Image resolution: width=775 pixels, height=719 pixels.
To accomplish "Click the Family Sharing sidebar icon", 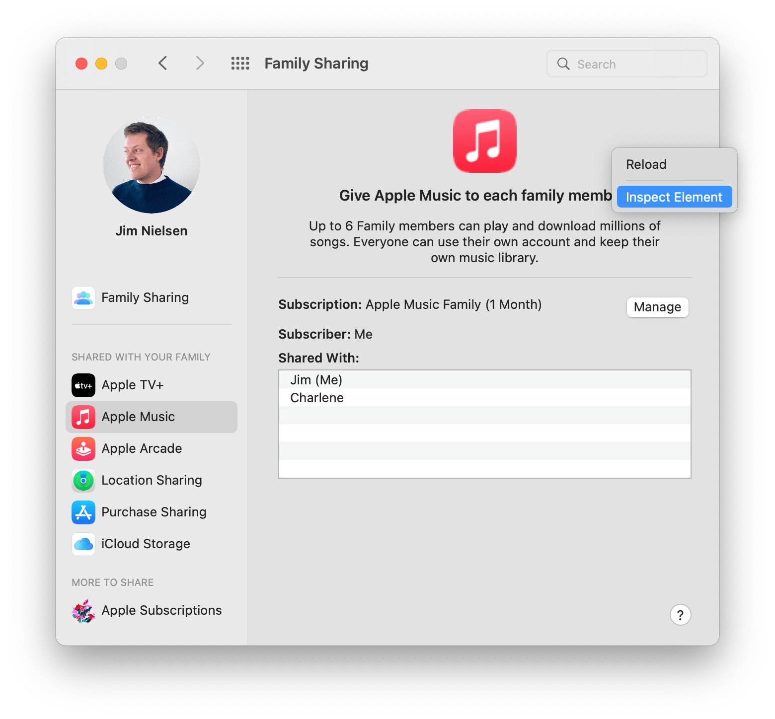I will click(x=83, y=298).
